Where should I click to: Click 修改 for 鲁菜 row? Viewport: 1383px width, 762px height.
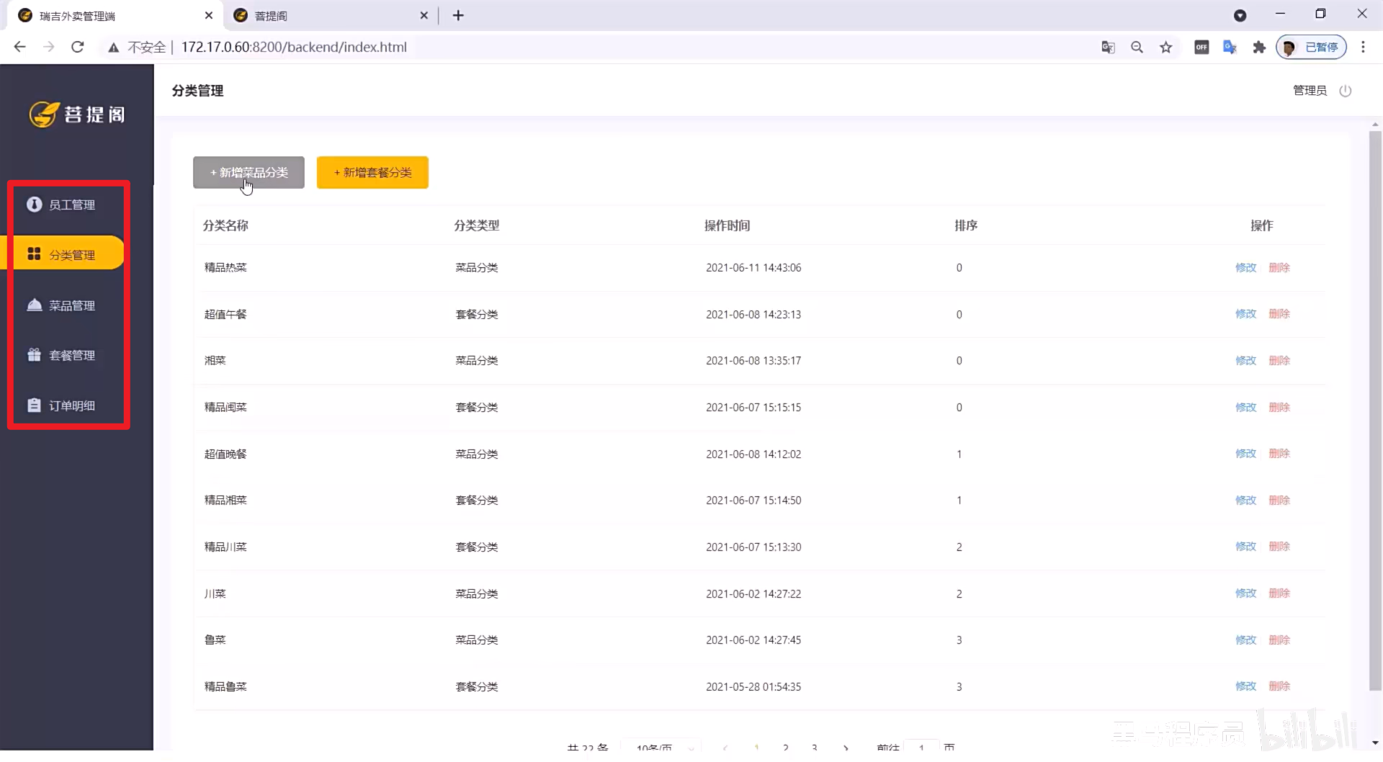pos(1245,640)
